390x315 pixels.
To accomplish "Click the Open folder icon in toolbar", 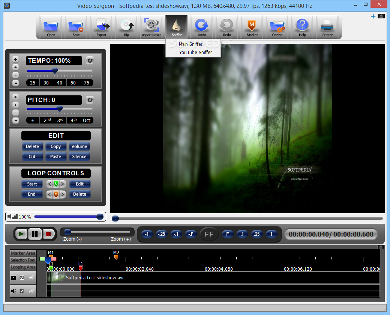I will tap(51, 27).
